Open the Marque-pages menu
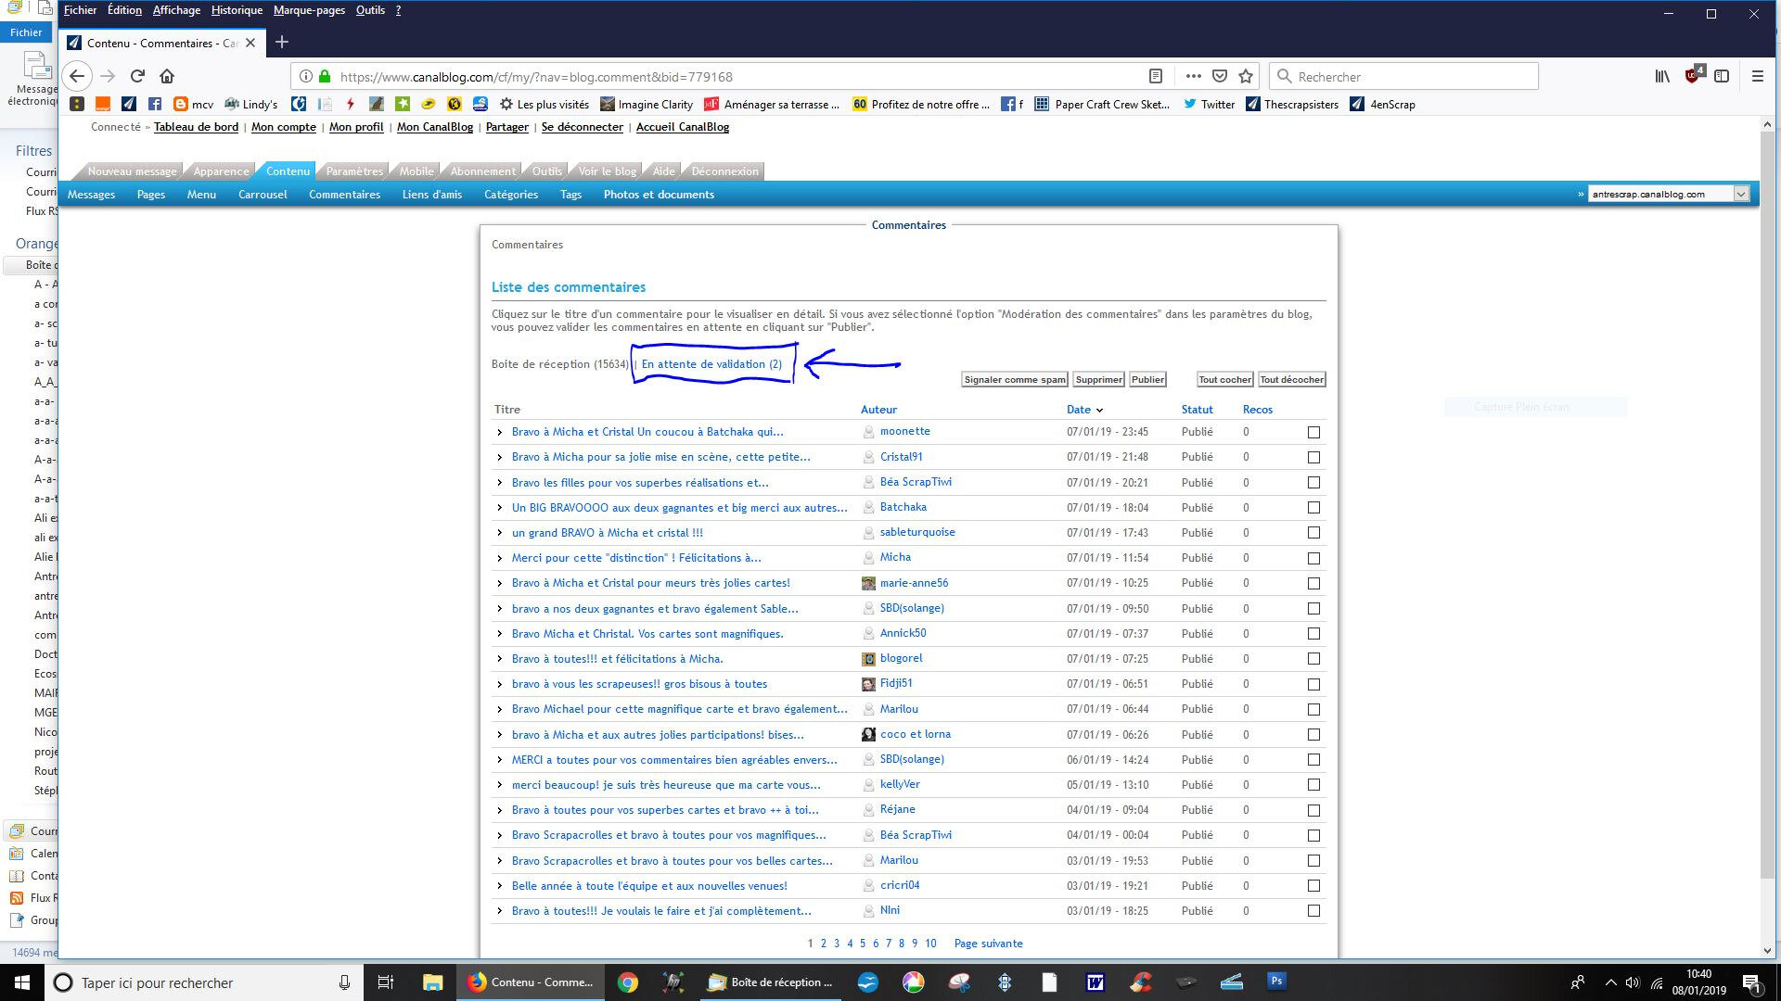The width and height of the screenshot is (1781, 1001). (309, 10)
